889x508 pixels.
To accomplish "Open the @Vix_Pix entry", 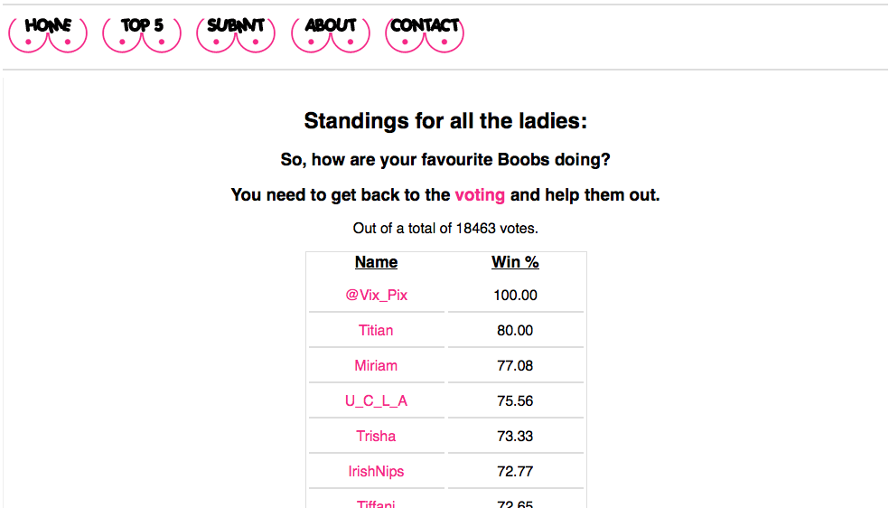I will [377, 296].
